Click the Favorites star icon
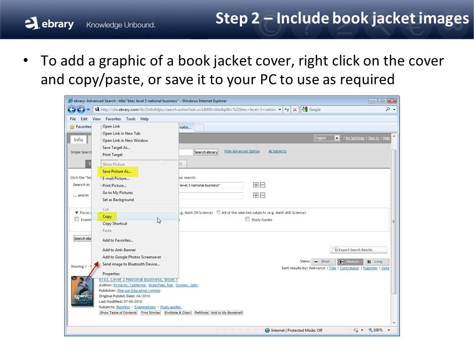This screenshot has width=474, height=355. tap(72, 127)
